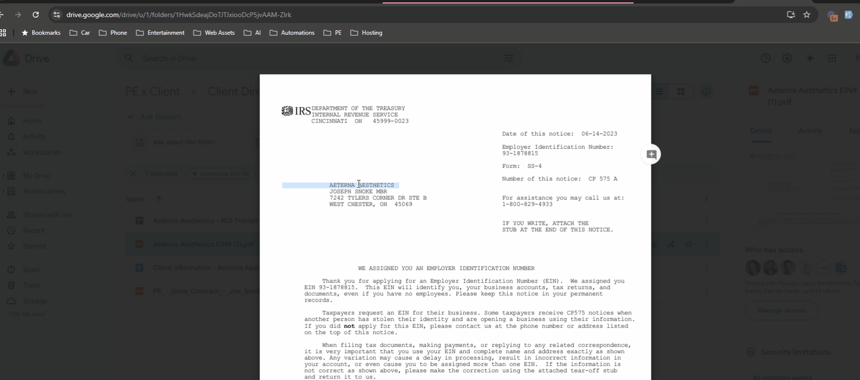This screenshot has width=860, height=380.
Task: Open Workspaces in the Drive sidebar
Action: pyautogui.click(x=42, y=152)
